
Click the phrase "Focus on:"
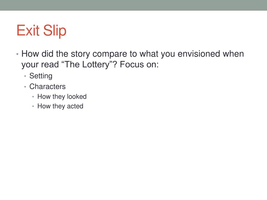(139, 65)
